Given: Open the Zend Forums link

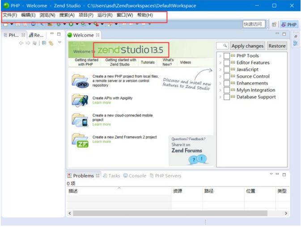Looking at the screenshot, I should coord(187,151).
